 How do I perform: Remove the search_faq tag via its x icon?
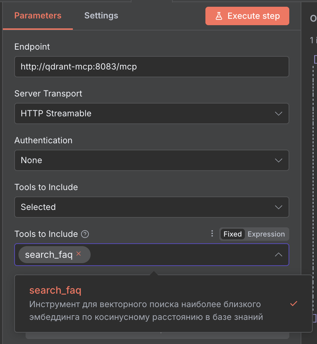(79, 255)
